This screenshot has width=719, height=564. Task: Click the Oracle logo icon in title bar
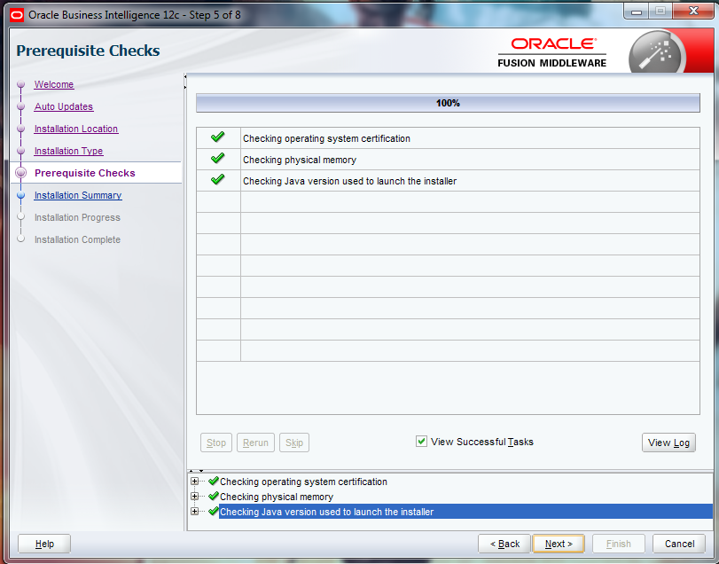[x=17, y=15]
